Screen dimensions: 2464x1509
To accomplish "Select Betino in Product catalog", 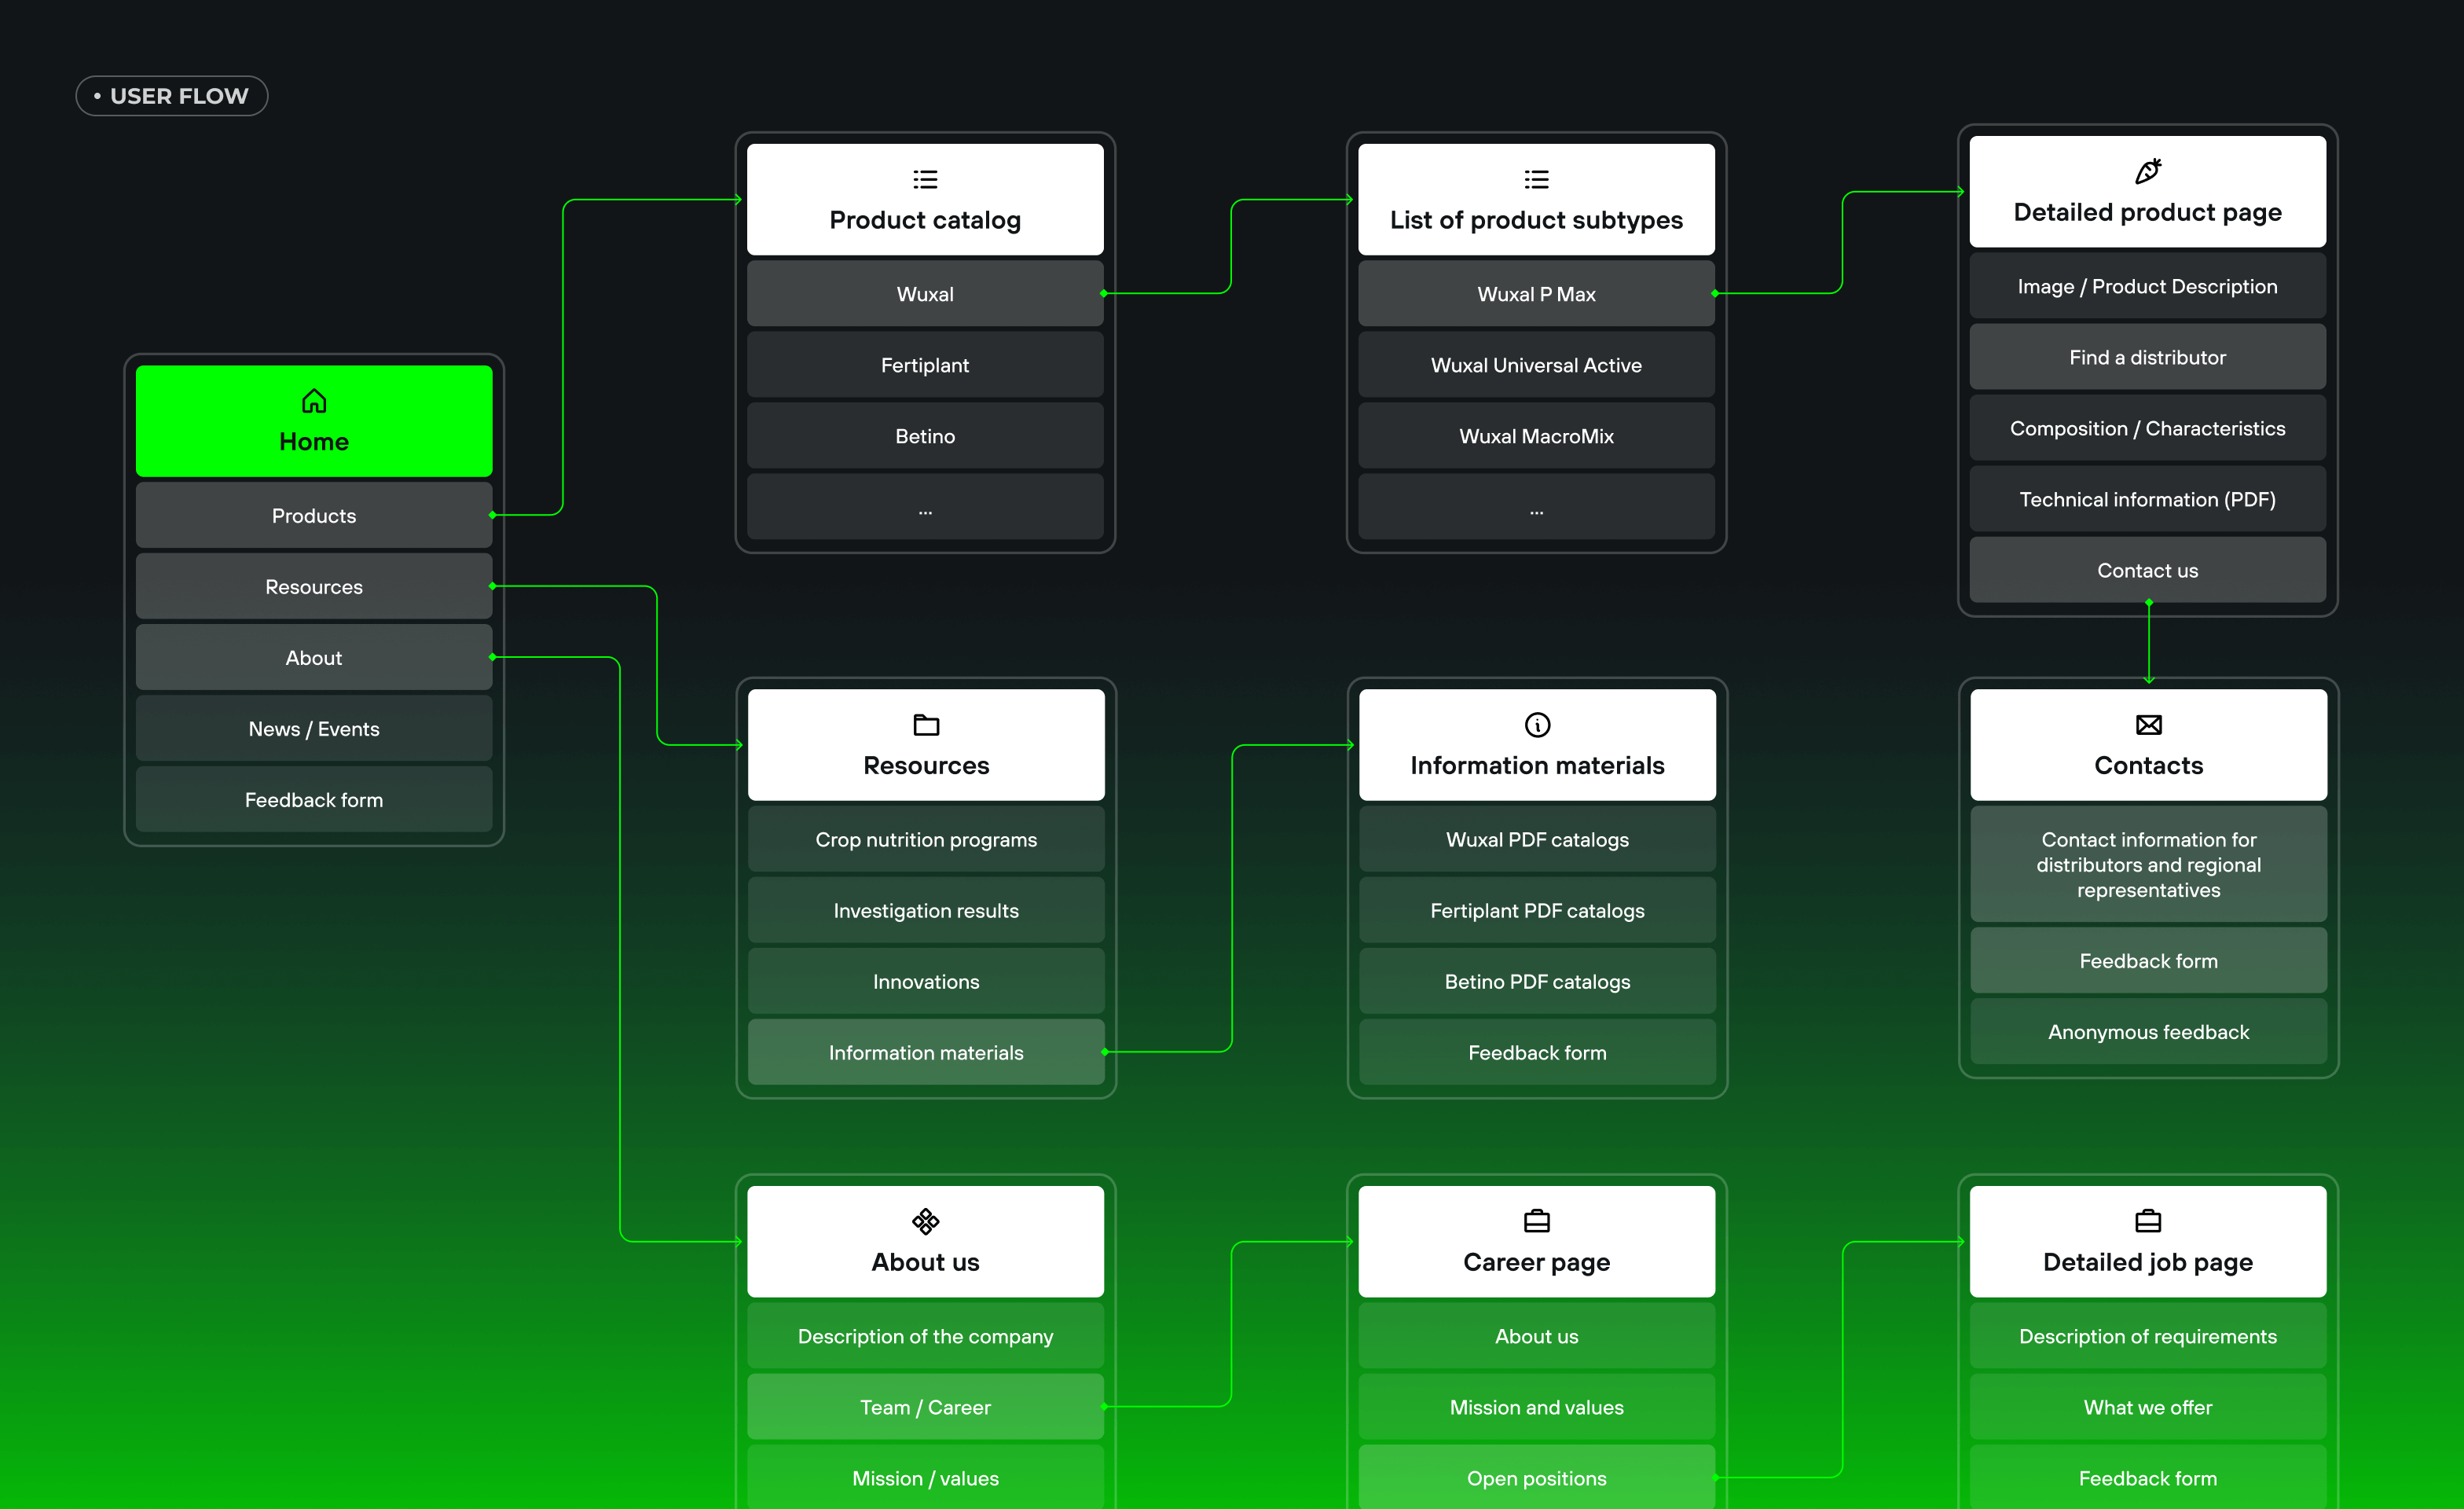I will (925, 435).
